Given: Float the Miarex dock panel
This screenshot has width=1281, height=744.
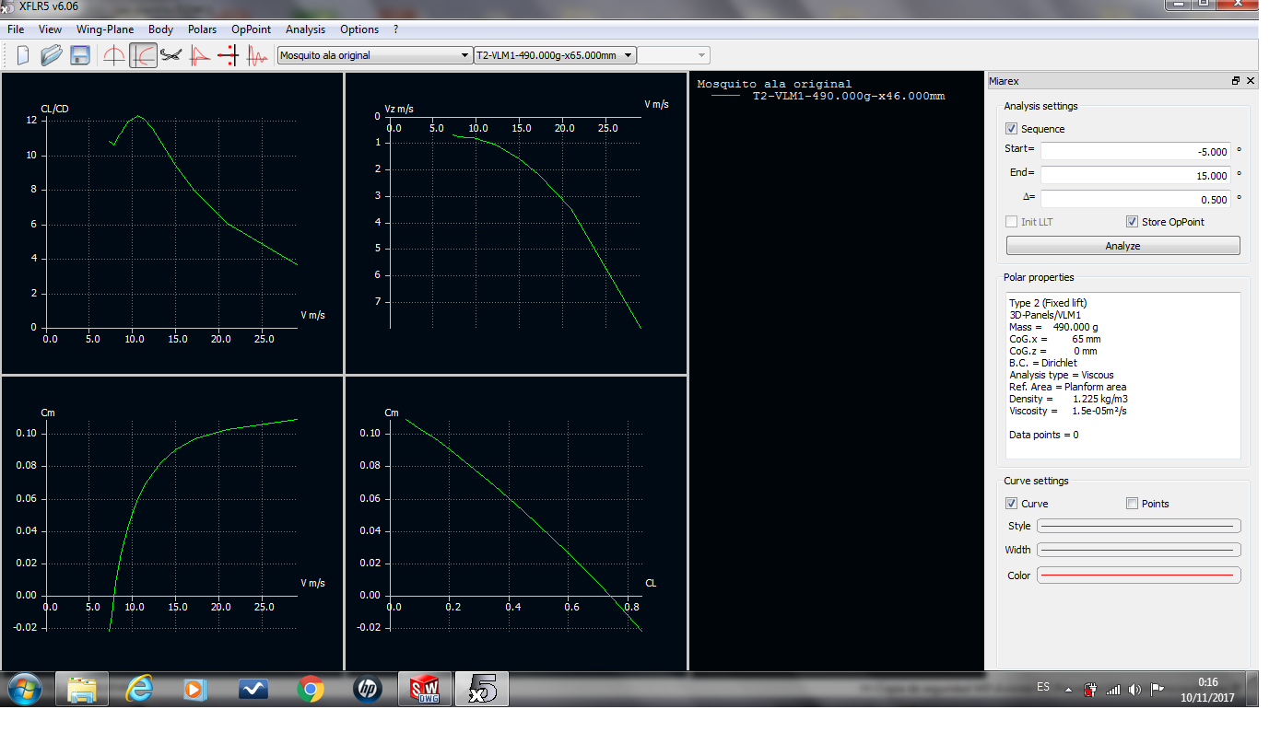Looking at the screenshot, I should (1236, 81).
